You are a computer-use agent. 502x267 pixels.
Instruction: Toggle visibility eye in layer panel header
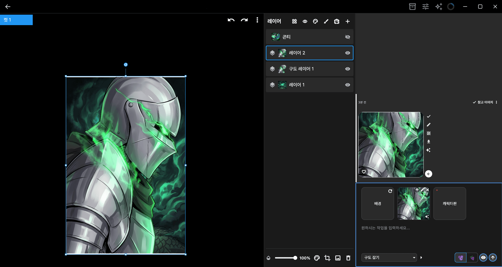(305, 21)
